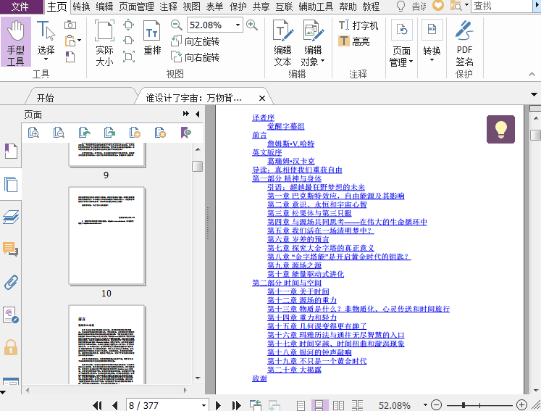Screen dimensions: 541x411
Task: Click the purple lightbulb tip button
Action: click(x=500, y=129)
